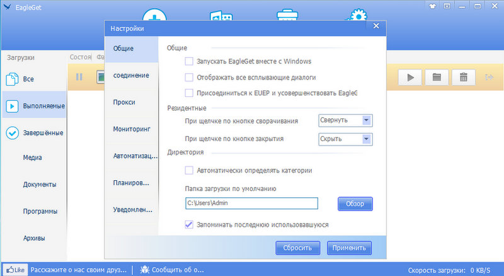
Task: Switch to the соединение settings tab
Action: point(132,75)
